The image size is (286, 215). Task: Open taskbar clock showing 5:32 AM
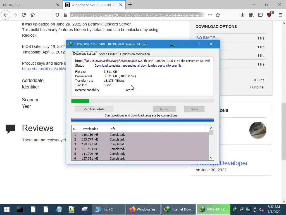pyautogui.click(x=274, y=209)
